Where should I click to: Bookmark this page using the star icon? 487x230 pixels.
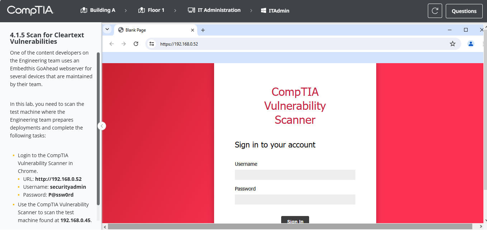(453, 43)
